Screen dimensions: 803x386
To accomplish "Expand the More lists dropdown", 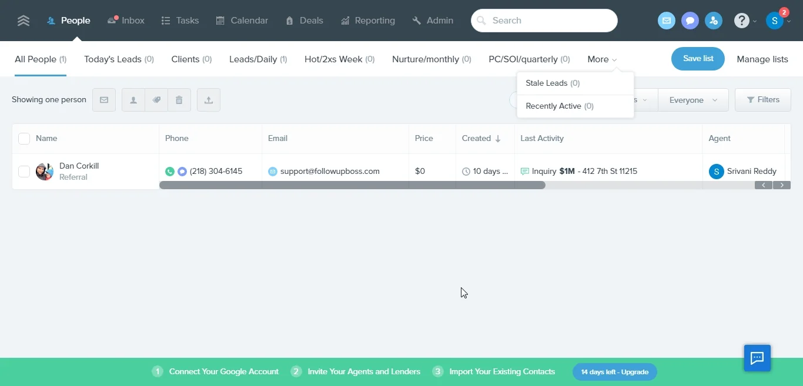I will tap(602, 59).
